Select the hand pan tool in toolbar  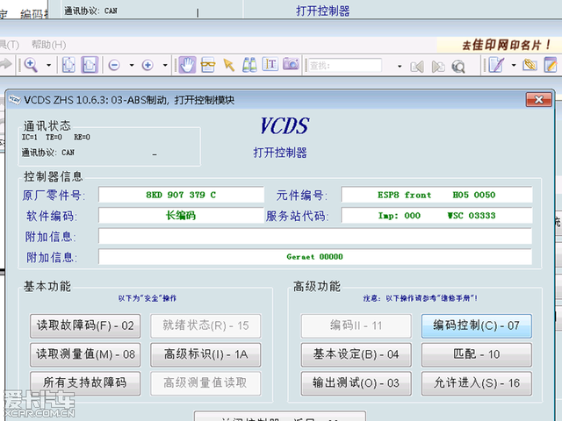(187, 65)
